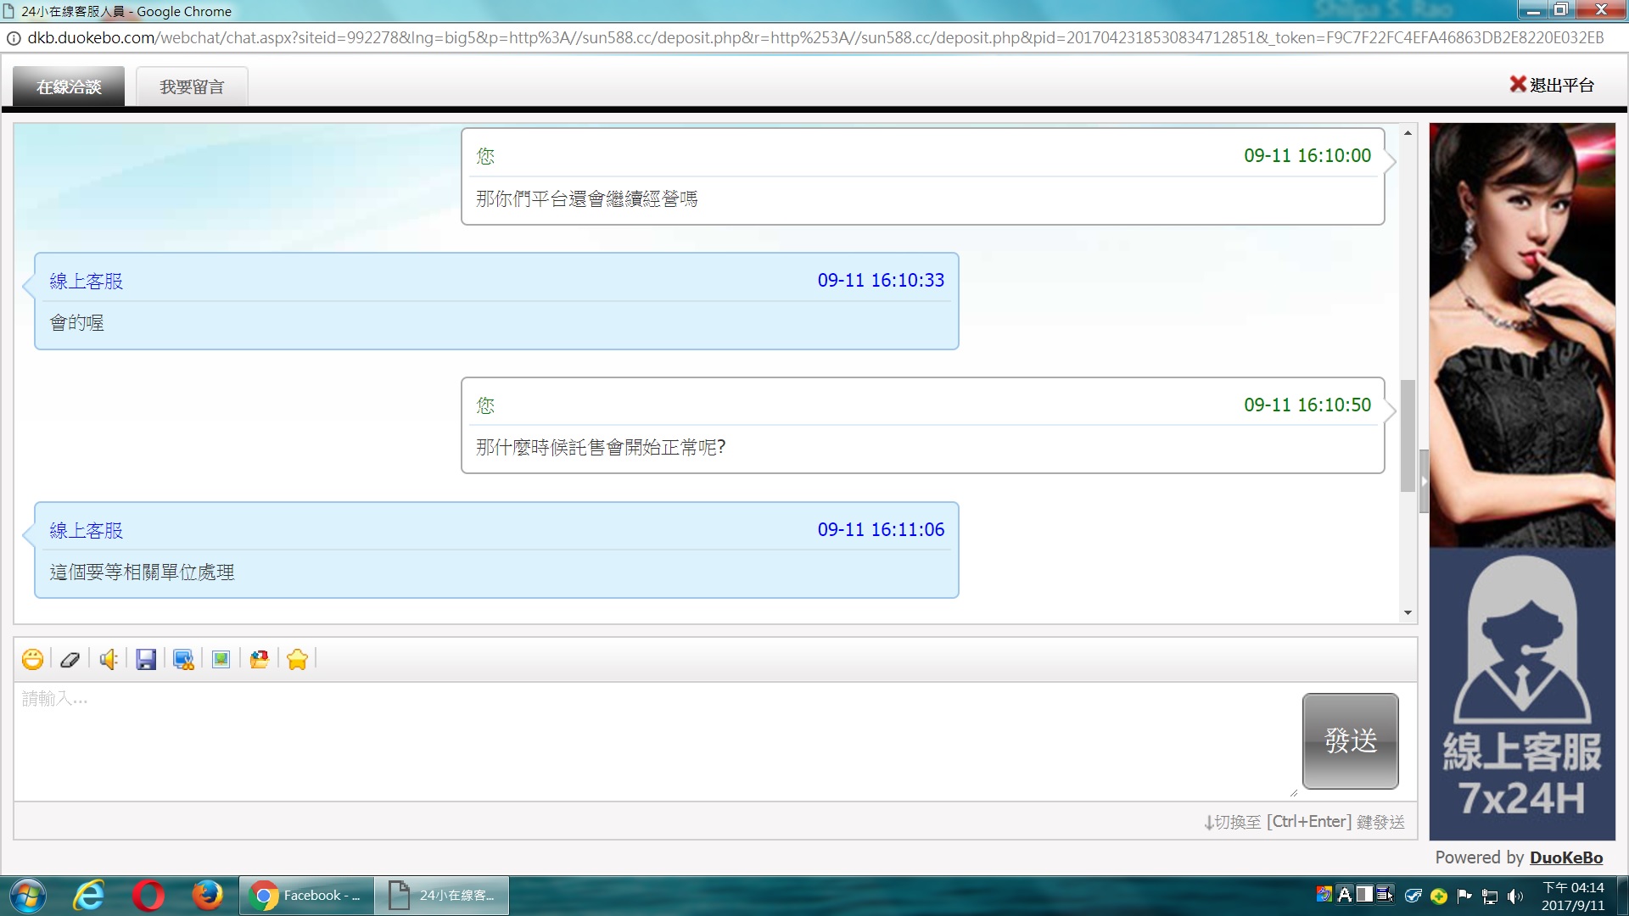Click the 退出平台 exit link

pos(1552,85)
